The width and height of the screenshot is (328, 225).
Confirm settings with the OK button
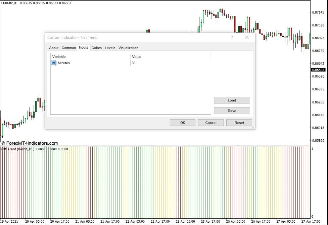[x=182, y=123]
